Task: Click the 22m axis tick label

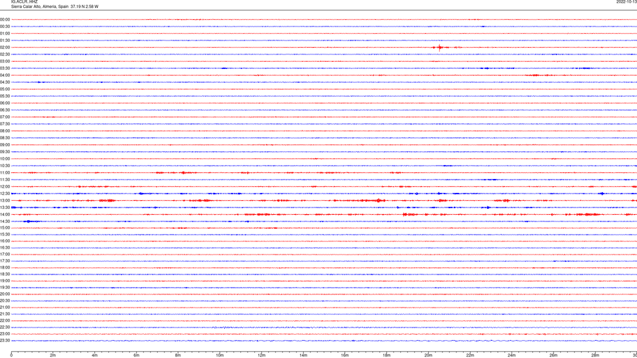Action: 470,355
